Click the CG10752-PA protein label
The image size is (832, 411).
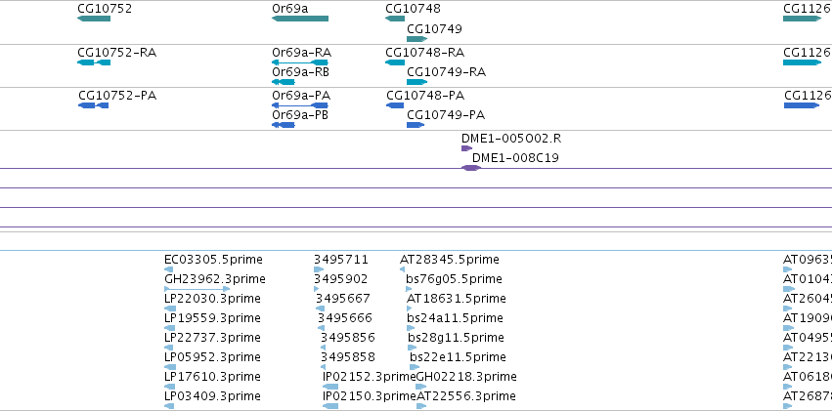(x=117, y=96)
